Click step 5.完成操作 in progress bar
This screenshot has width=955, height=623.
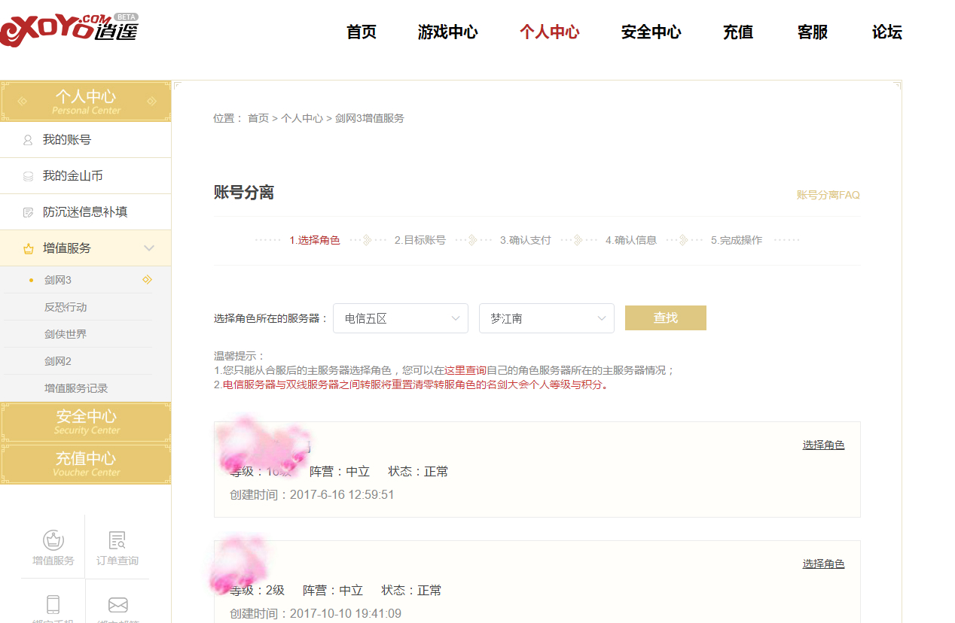tap(737, 240)
